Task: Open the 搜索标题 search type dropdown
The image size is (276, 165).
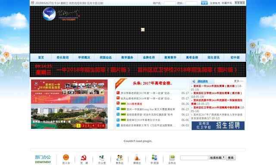Action: point(217,158)
